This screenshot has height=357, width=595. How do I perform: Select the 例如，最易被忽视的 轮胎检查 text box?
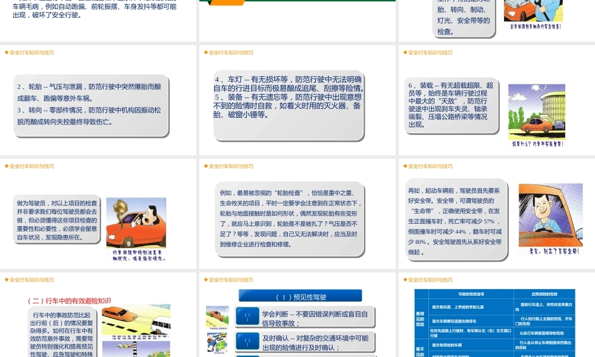(x=290, y=219)
